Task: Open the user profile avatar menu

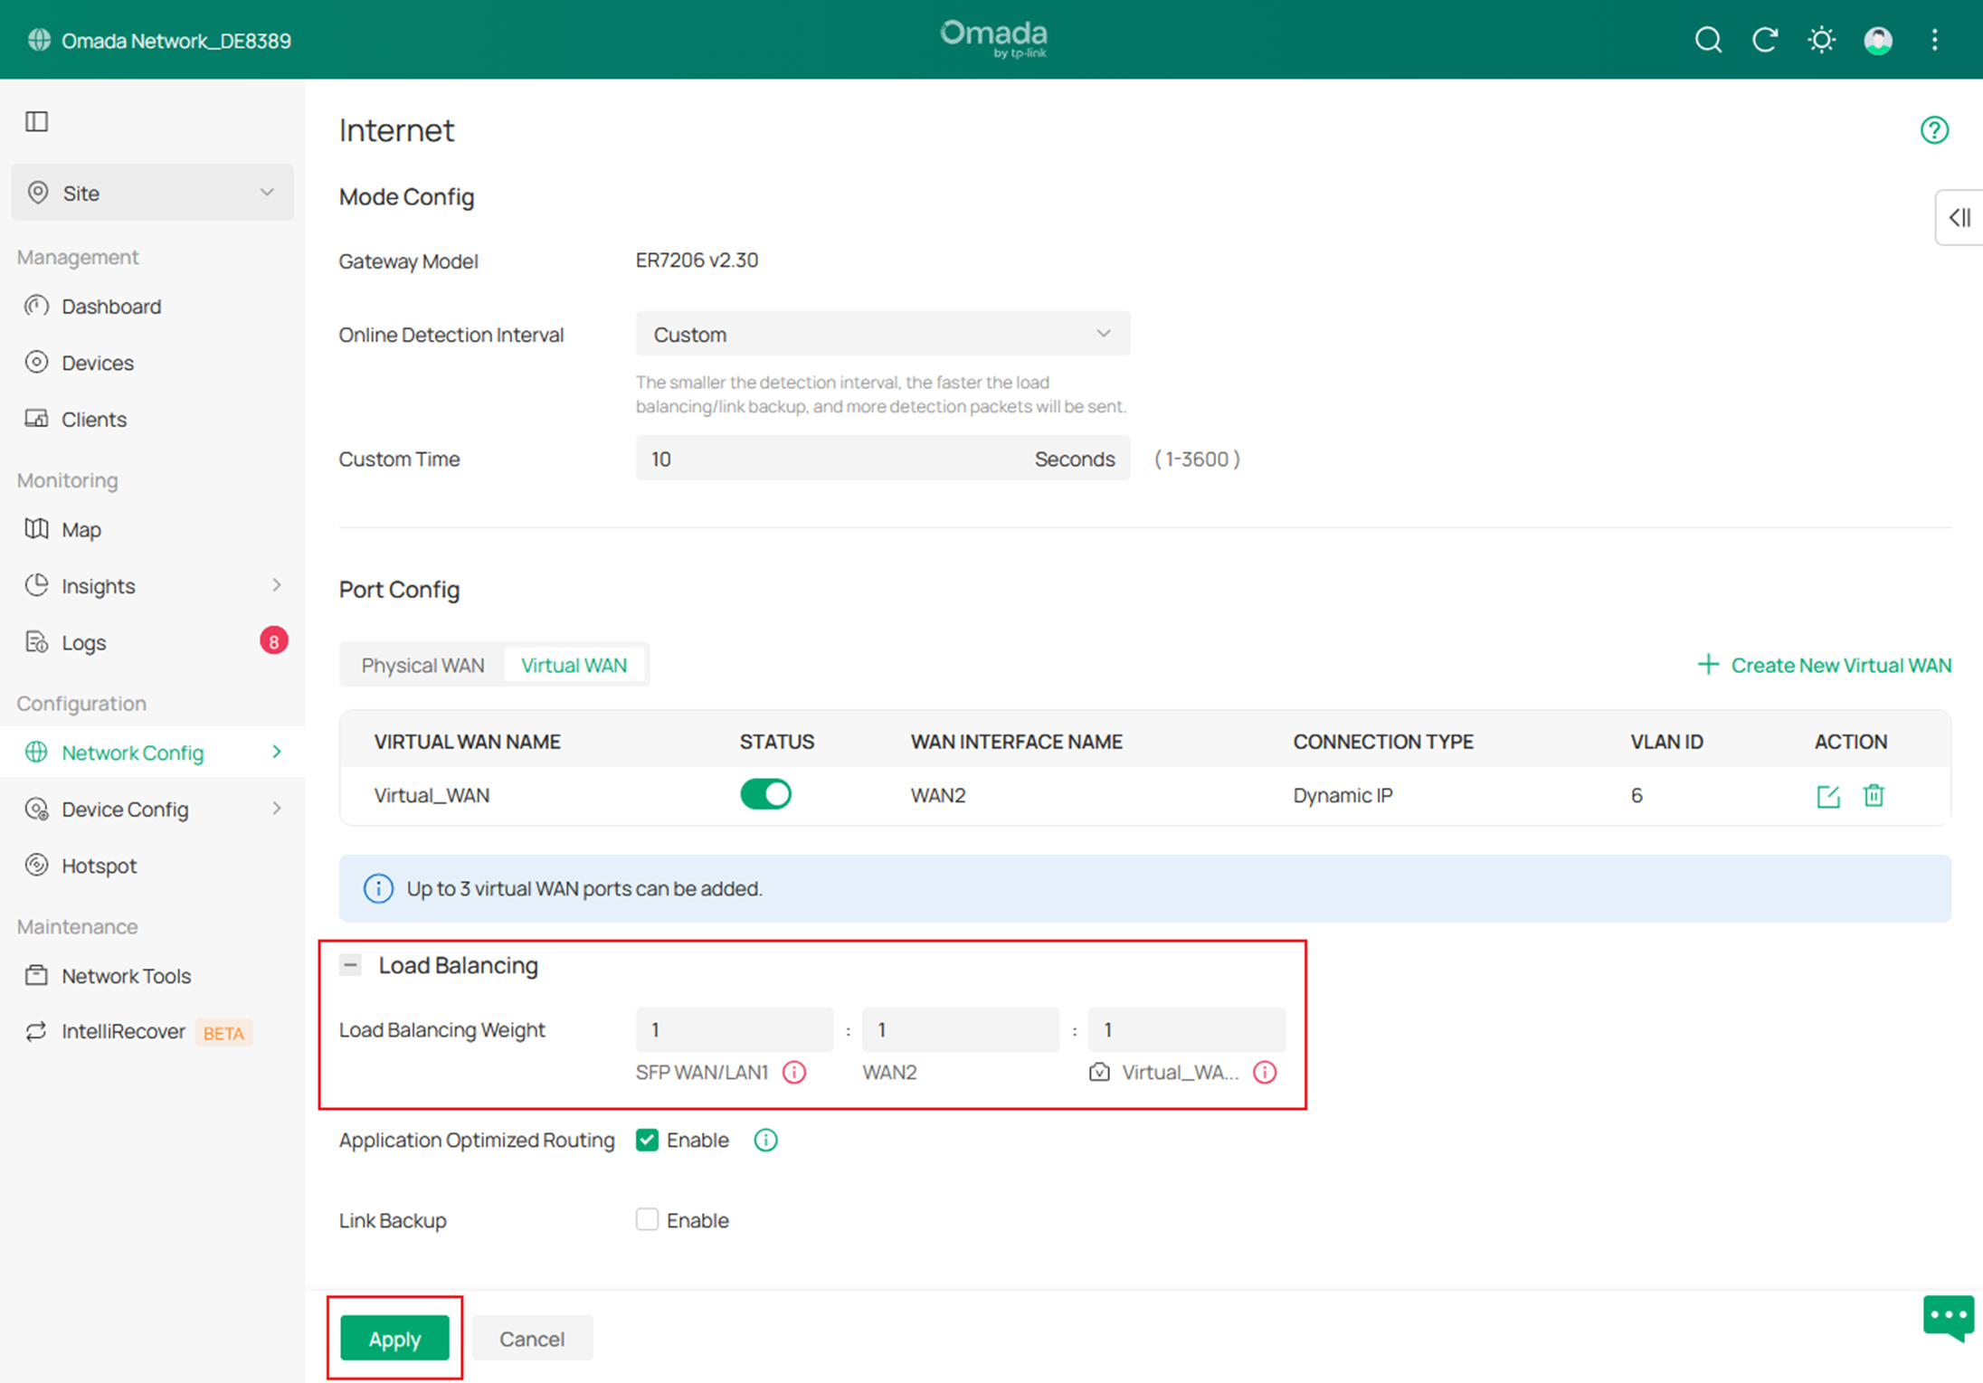Action: [1877, 40]
